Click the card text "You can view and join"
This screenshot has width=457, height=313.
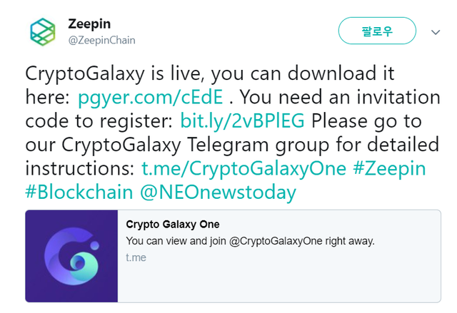(x=176, y=241)
